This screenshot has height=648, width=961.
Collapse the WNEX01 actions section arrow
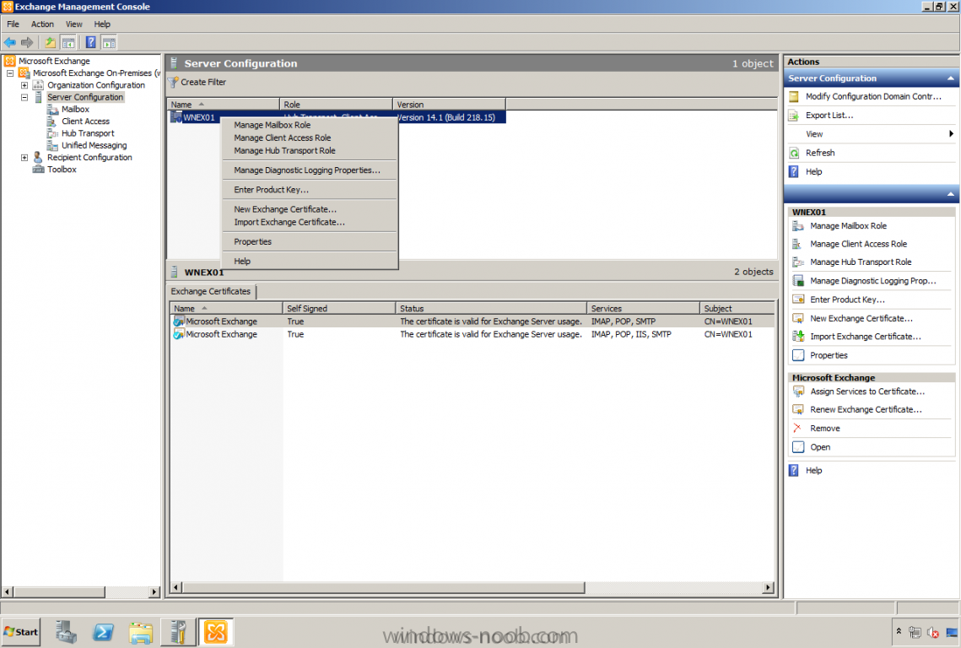951,194
